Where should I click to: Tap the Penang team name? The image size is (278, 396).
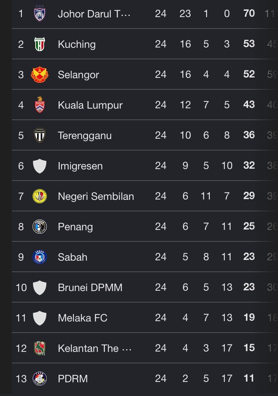coord(75,227)
